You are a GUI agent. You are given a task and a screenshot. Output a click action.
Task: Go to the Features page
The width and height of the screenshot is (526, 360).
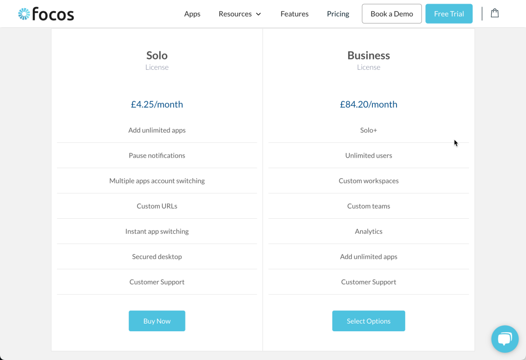[294, 14]
